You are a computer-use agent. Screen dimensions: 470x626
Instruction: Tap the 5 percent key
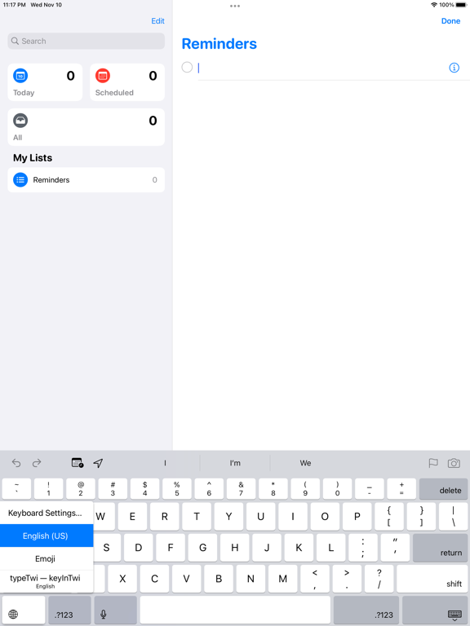click(x=177, y=489)
